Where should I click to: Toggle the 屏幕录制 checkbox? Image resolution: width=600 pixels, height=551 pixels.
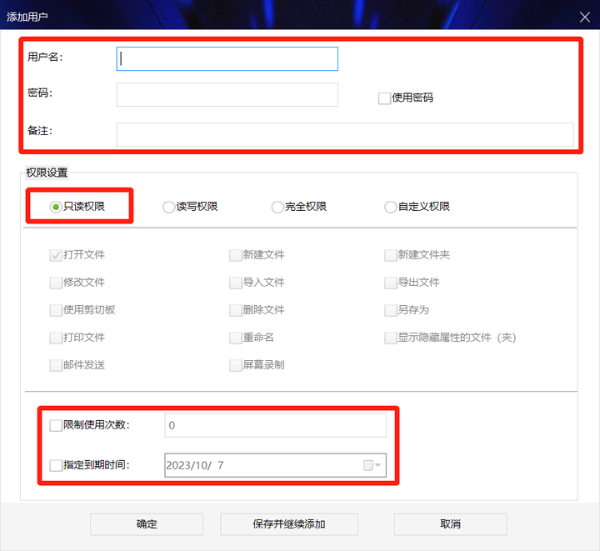coord(235,365)
